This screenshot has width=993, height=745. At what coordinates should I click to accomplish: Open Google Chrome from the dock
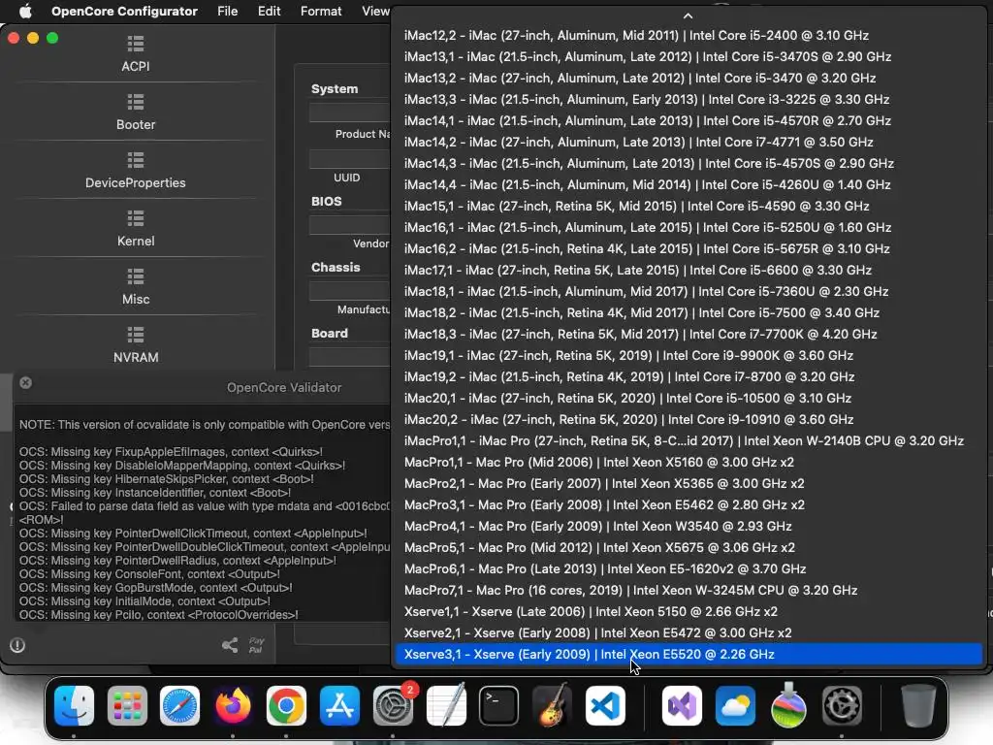click(286, 705)
